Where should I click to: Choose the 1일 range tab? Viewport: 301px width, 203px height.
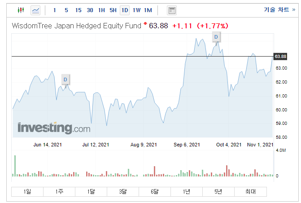(x=27, y=192)
